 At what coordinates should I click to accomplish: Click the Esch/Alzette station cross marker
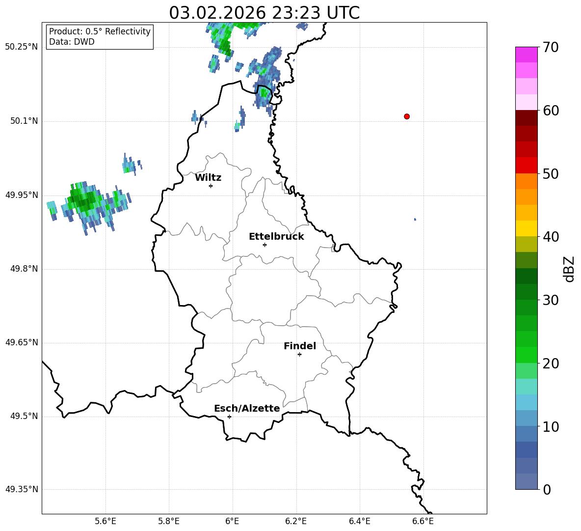tap(229, 417)
